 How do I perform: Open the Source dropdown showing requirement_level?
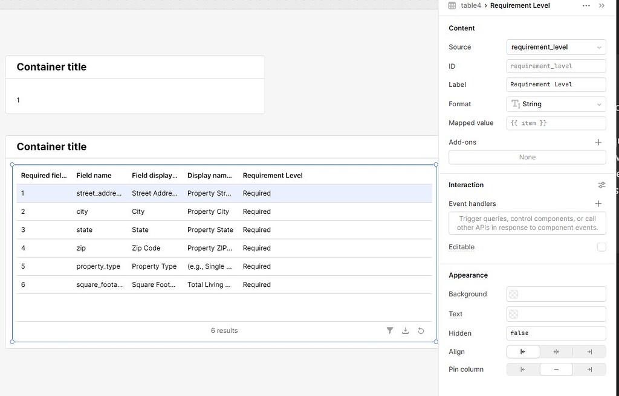pyautogui.click(x=556, y=47)
